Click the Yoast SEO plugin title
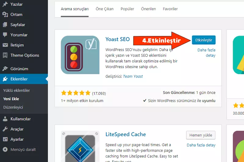 (117, 39)
